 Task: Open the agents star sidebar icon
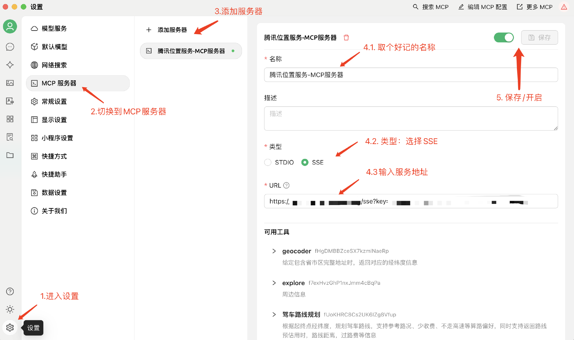click(10, 65)
